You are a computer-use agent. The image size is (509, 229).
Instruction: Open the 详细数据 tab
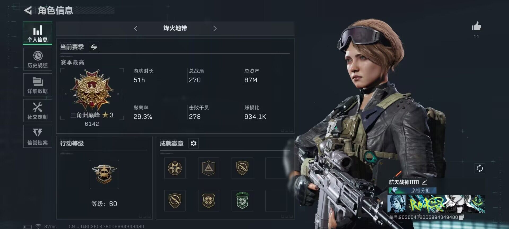tap(37, 85)
